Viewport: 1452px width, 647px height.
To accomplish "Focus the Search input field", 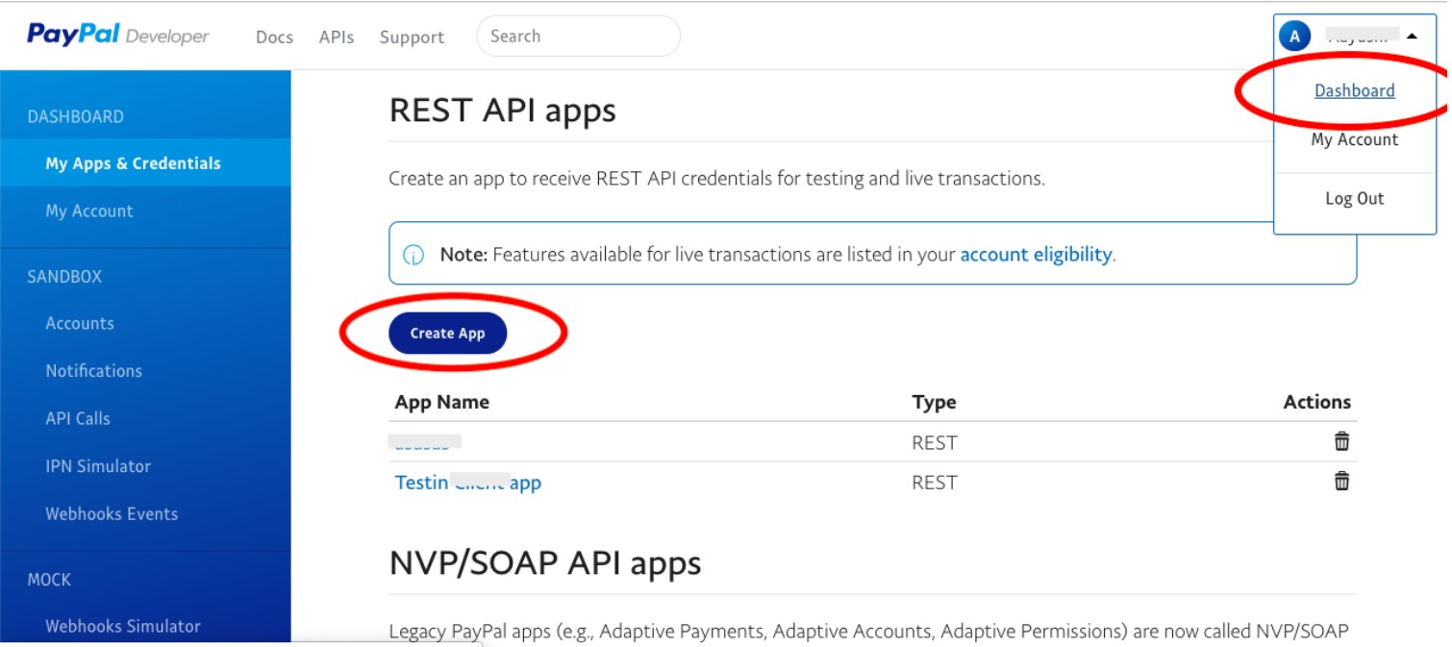I will point(578,37).
